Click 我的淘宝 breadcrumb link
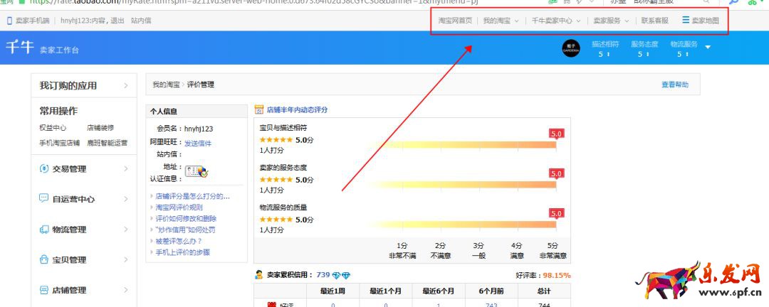This screenshot has height=307, width=769. pos(166,85)
